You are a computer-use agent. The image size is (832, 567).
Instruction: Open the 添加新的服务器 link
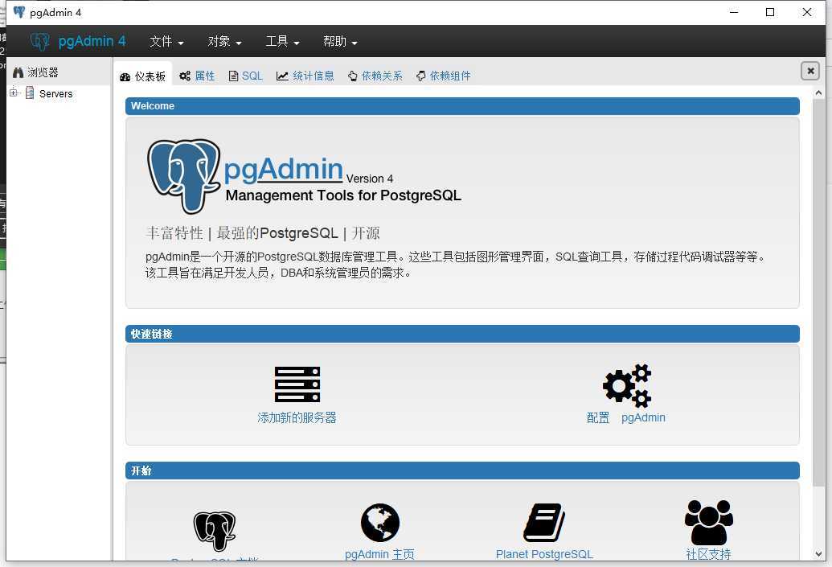tap(297, 418)
